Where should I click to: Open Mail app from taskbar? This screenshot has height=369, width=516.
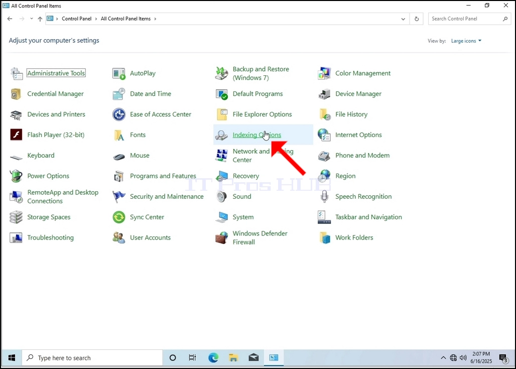(253, 358)
